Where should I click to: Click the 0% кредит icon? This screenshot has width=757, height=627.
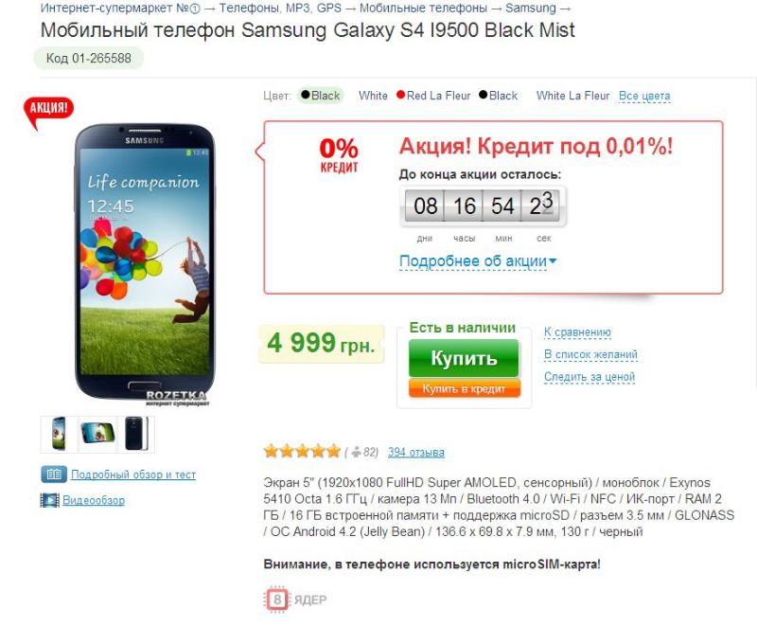pos(339,155)
